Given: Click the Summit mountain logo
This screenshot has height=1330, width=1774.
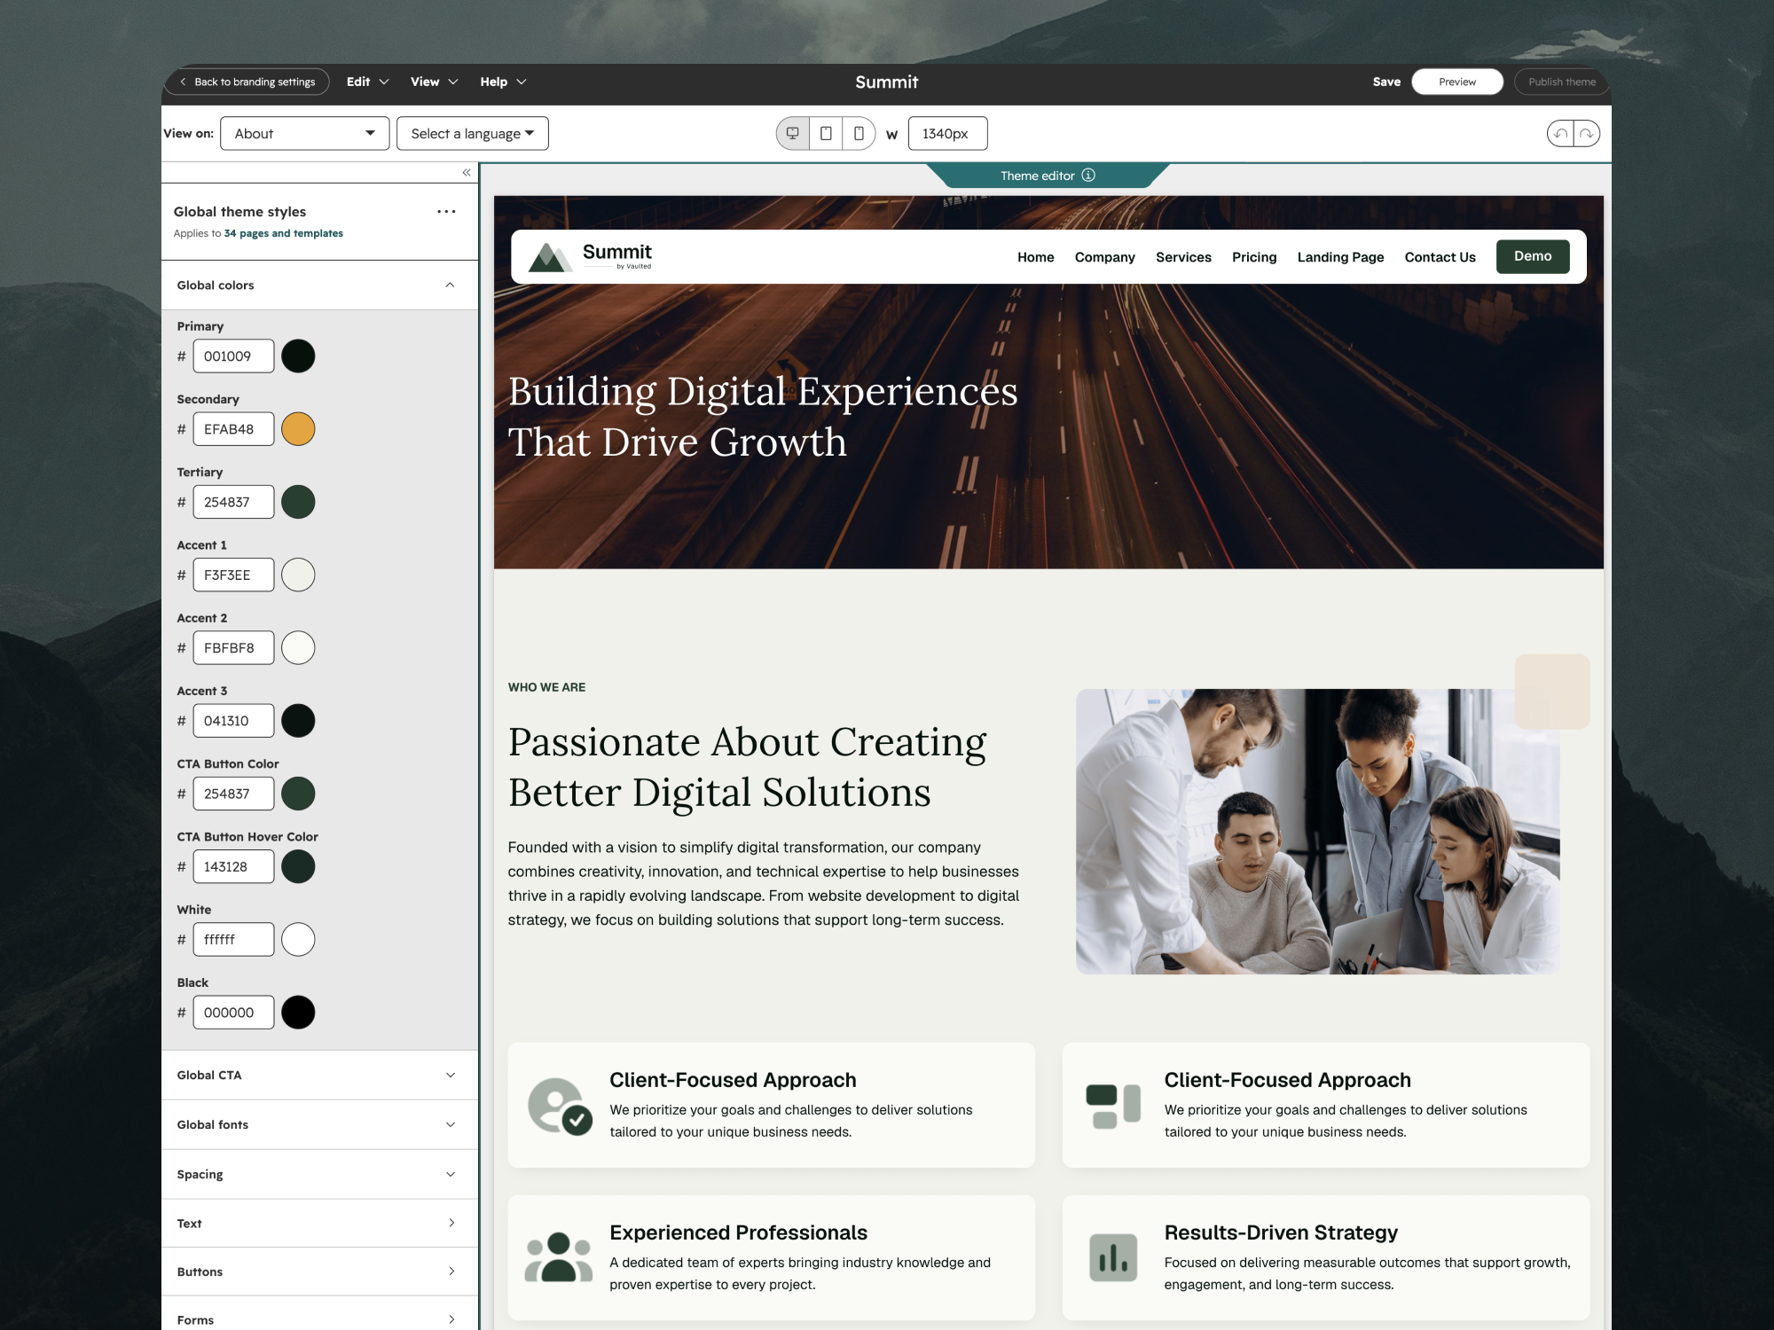Looking at the screenshot, I should tap(591, 257).
